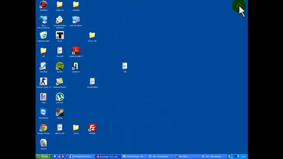The height and width of the screenshot is (159, 283).
Task: Launch the Usenet.nl shortcut
Action: (76, 66)
